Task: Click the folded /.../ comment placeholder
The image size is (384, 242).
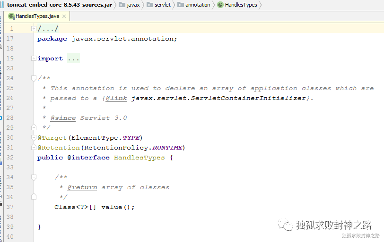Action: (x=48, y=29)
